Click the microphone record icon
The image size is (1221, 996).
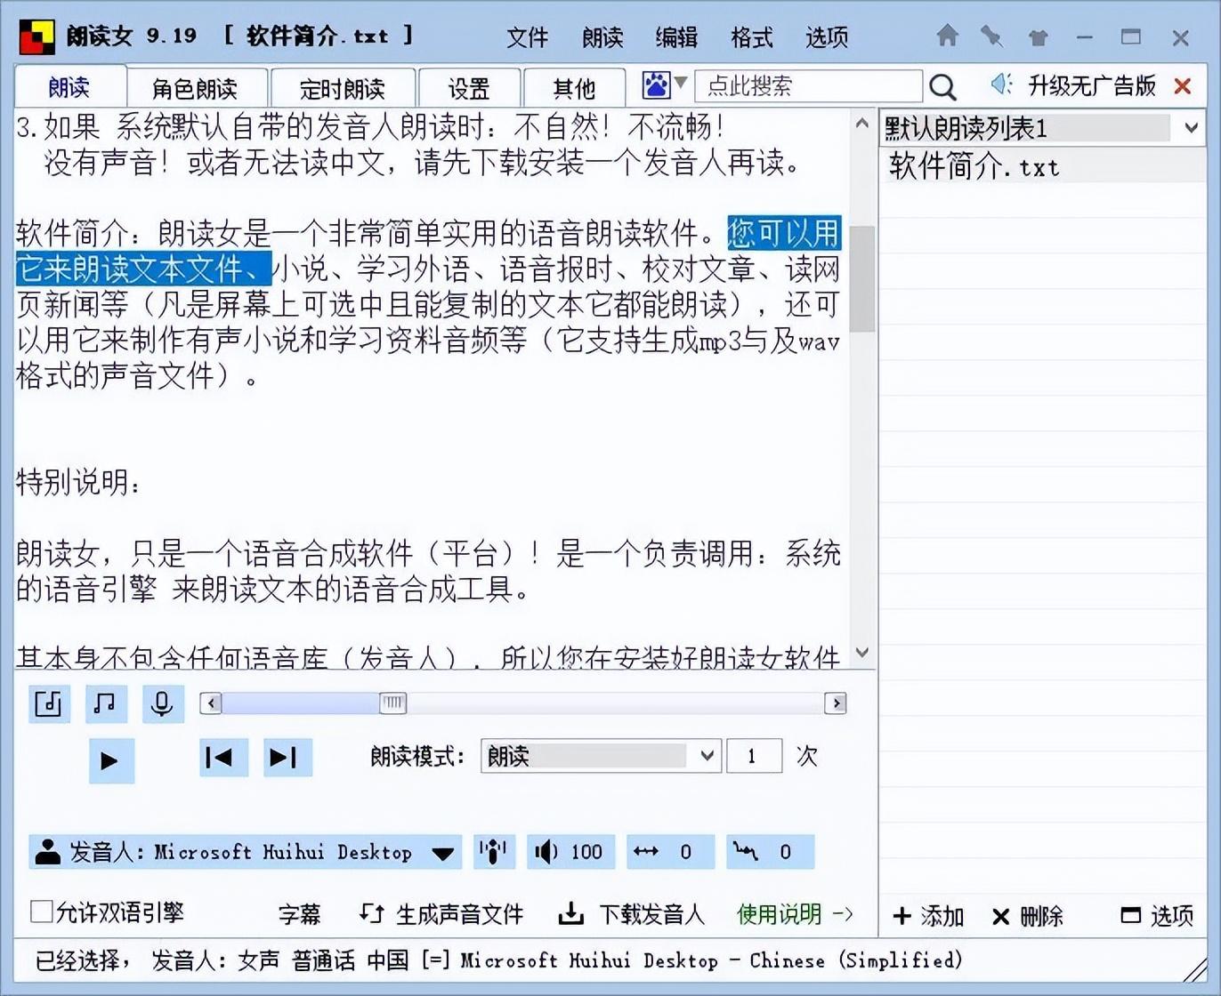coord(163,703)
